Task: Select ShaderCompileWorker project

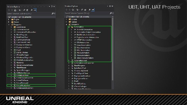Action: click(25, 65)
